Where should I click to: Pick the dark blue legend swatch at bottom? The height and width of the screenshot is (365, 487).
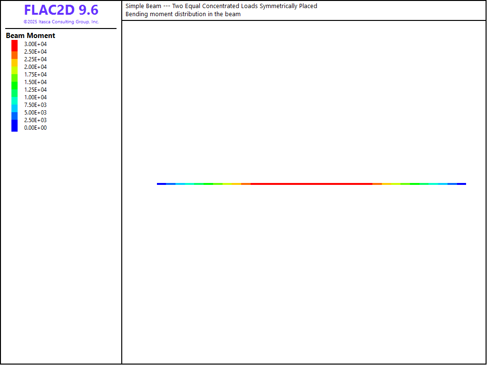point(15,126)
